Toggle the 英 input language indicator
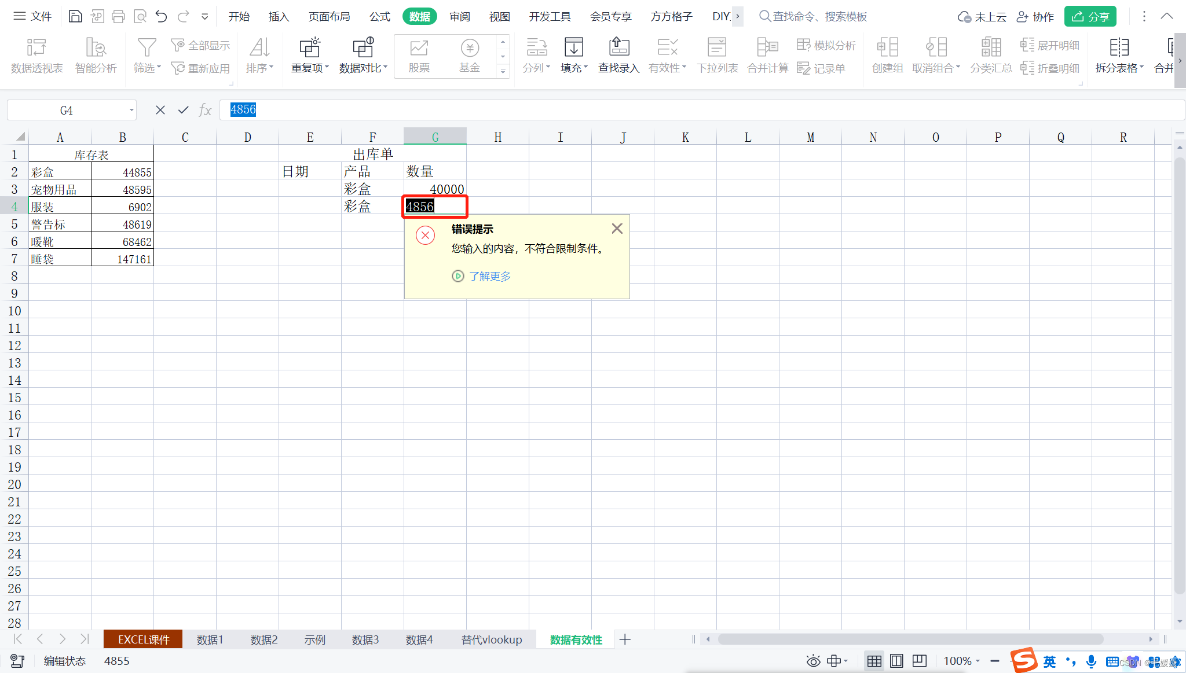 pos(1049,661)
